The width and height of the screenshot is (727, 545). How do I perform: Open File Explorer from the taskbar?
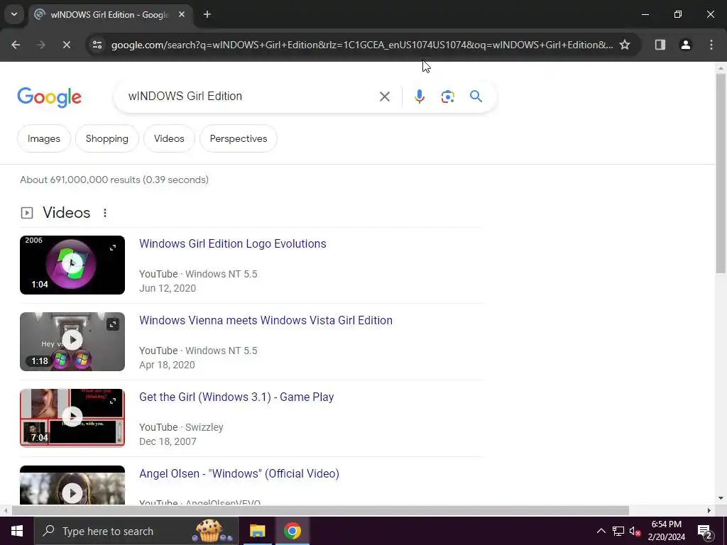click(257, 531)
